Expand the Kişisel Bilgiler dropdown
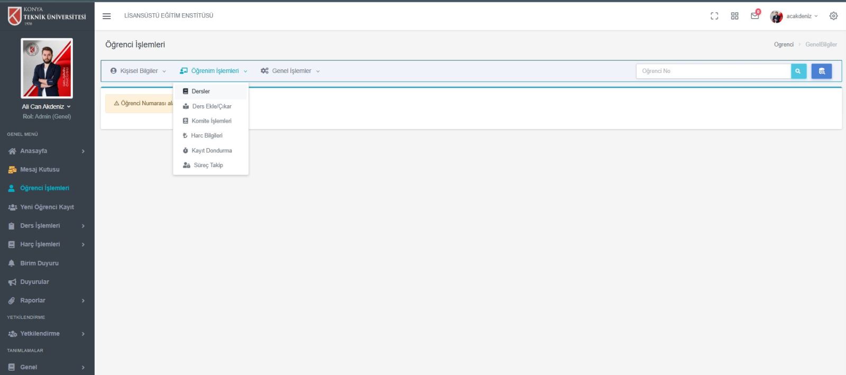 pos(138,71)
